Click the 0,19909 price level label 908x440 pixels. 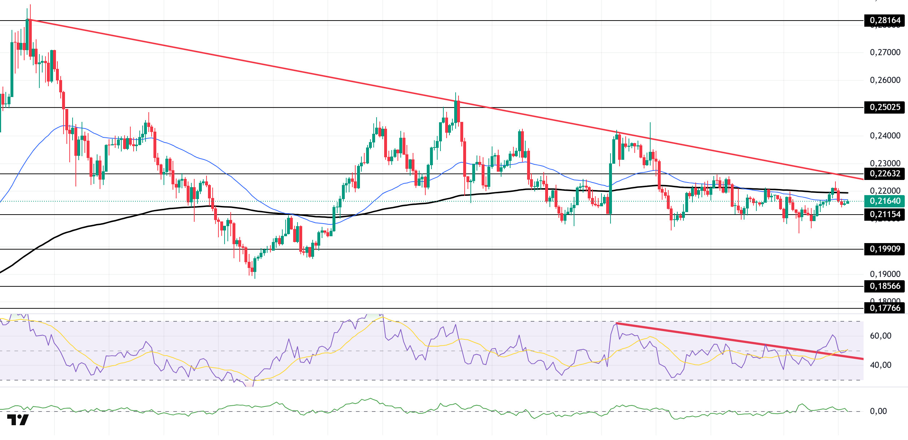[x=884, y=249]
